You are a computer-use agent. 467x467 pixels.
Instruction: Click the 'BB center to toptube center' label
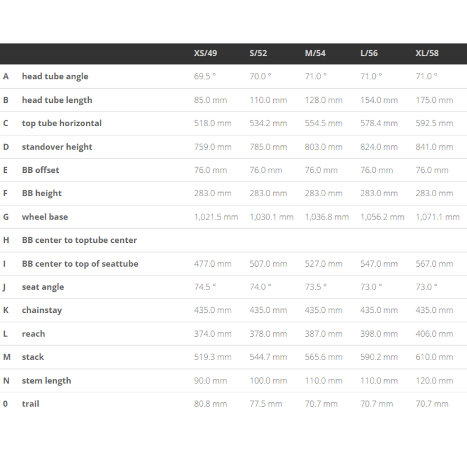point(79,240)
